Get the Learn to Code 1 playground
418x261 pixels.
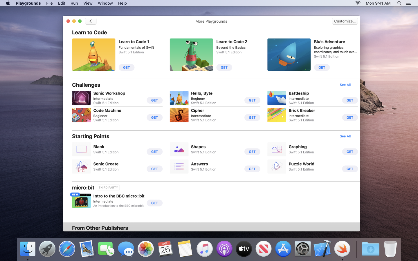click(x=126, y=67)
